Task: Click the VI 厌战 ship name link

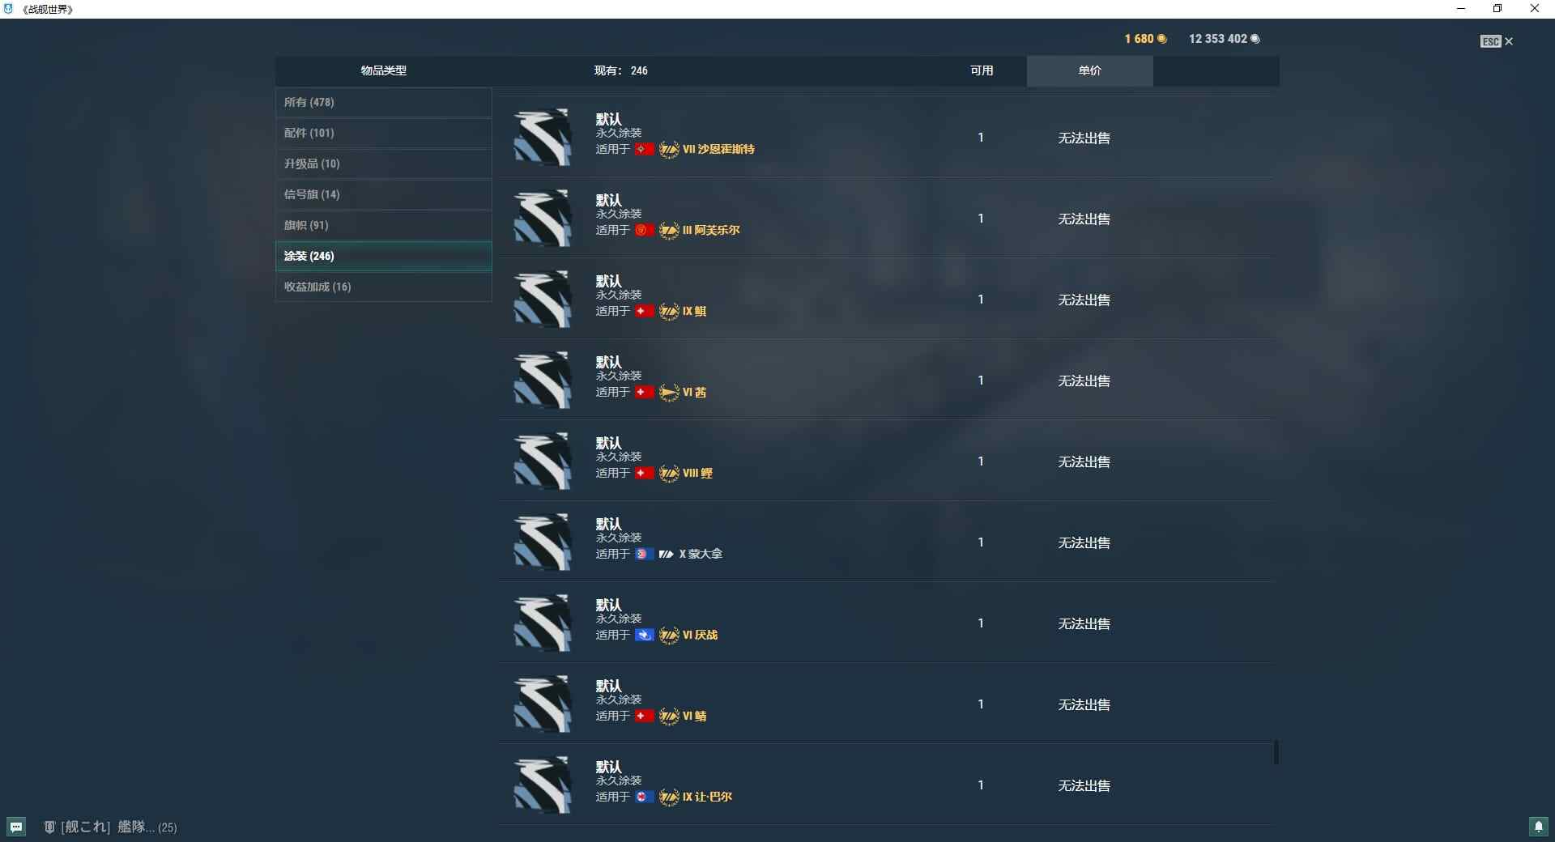Action: pyautogui.click(x=700, y=635)
